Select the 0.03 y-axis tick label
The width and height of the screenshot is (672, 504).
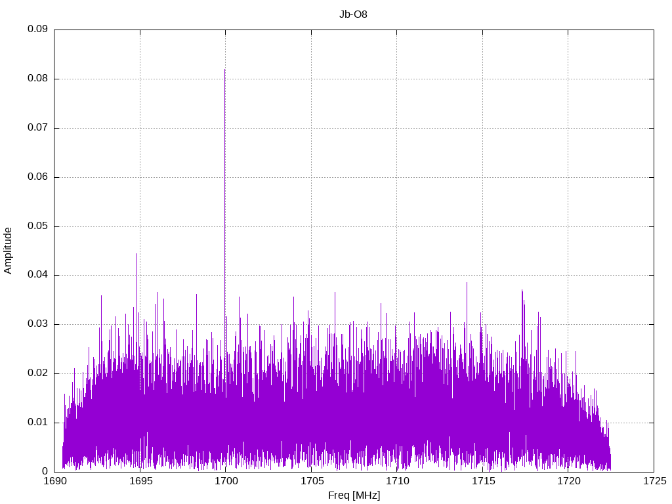coord(37,324)
